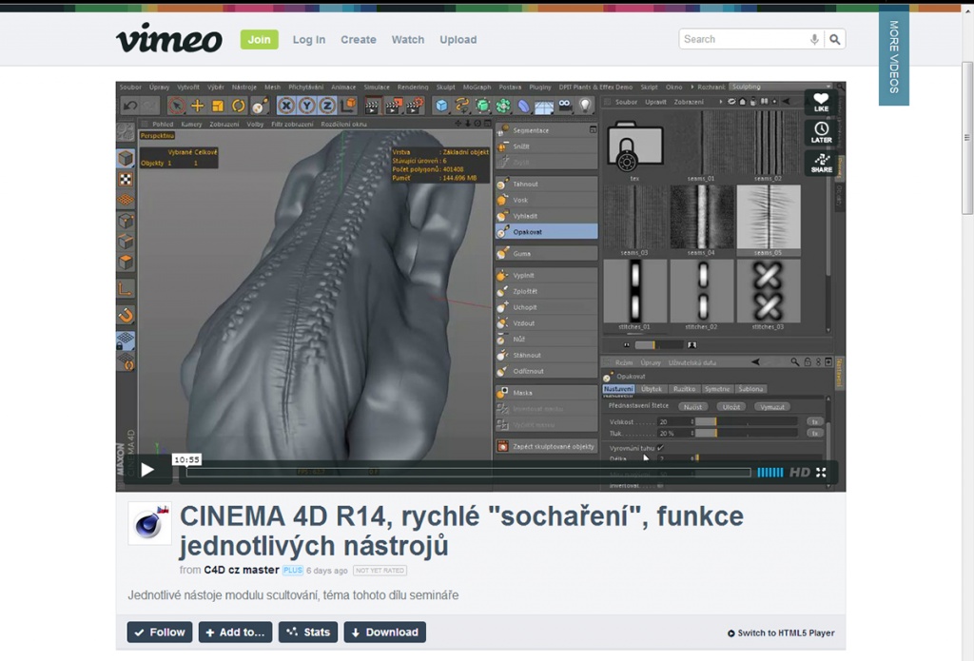
Task: Select the Move tool cross icon
Action: (198, 106)
